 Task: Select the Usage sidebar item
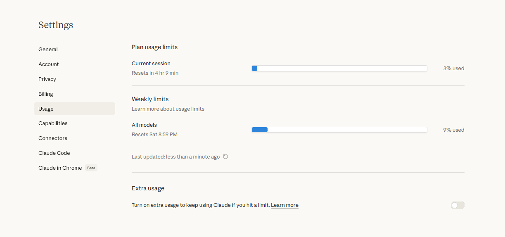coord(46,109)
